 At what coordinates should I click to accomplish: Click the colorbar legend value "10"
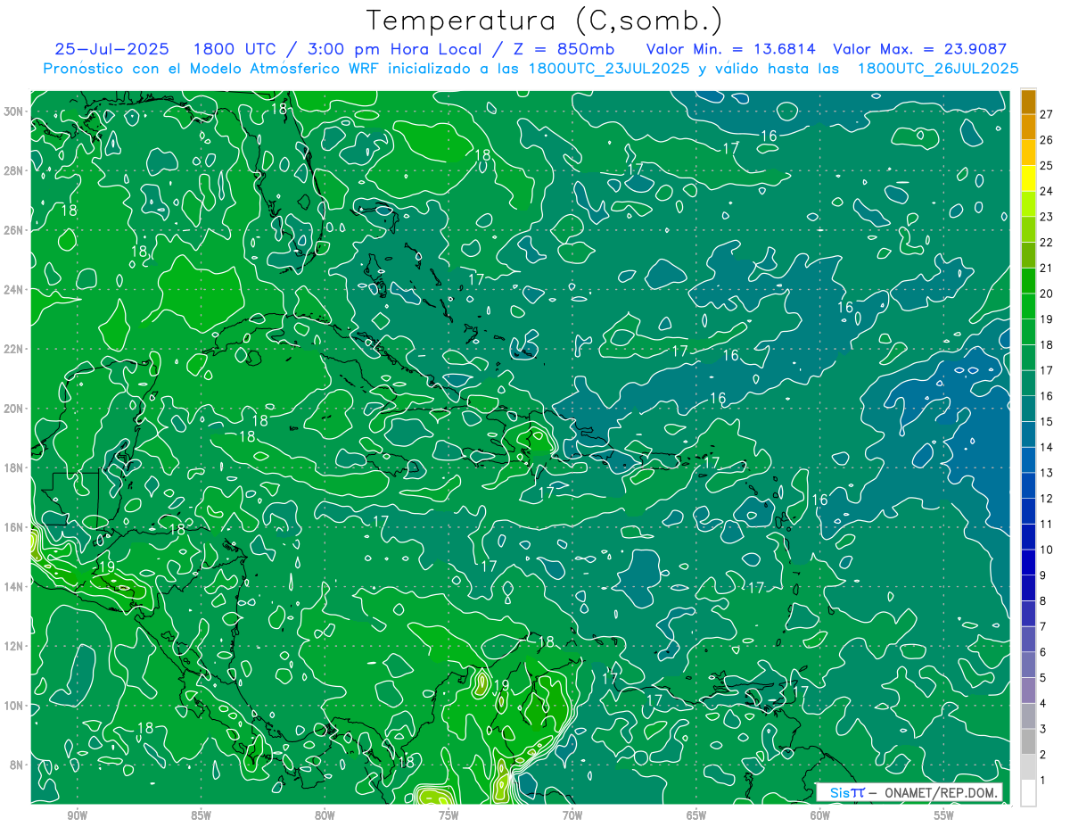pyautogui.click(x=1046, y=550)
